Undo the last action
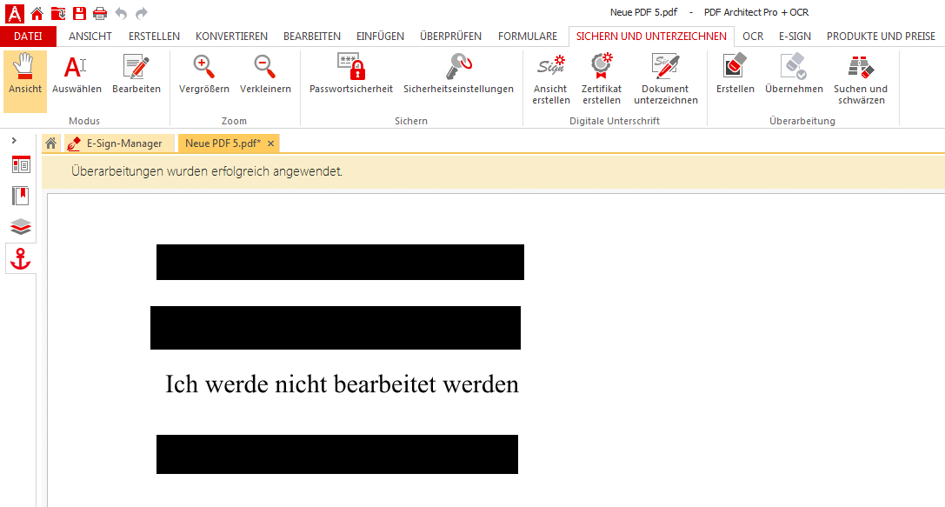The width and height of the screenshot is (945, 507). pos(121,13)
